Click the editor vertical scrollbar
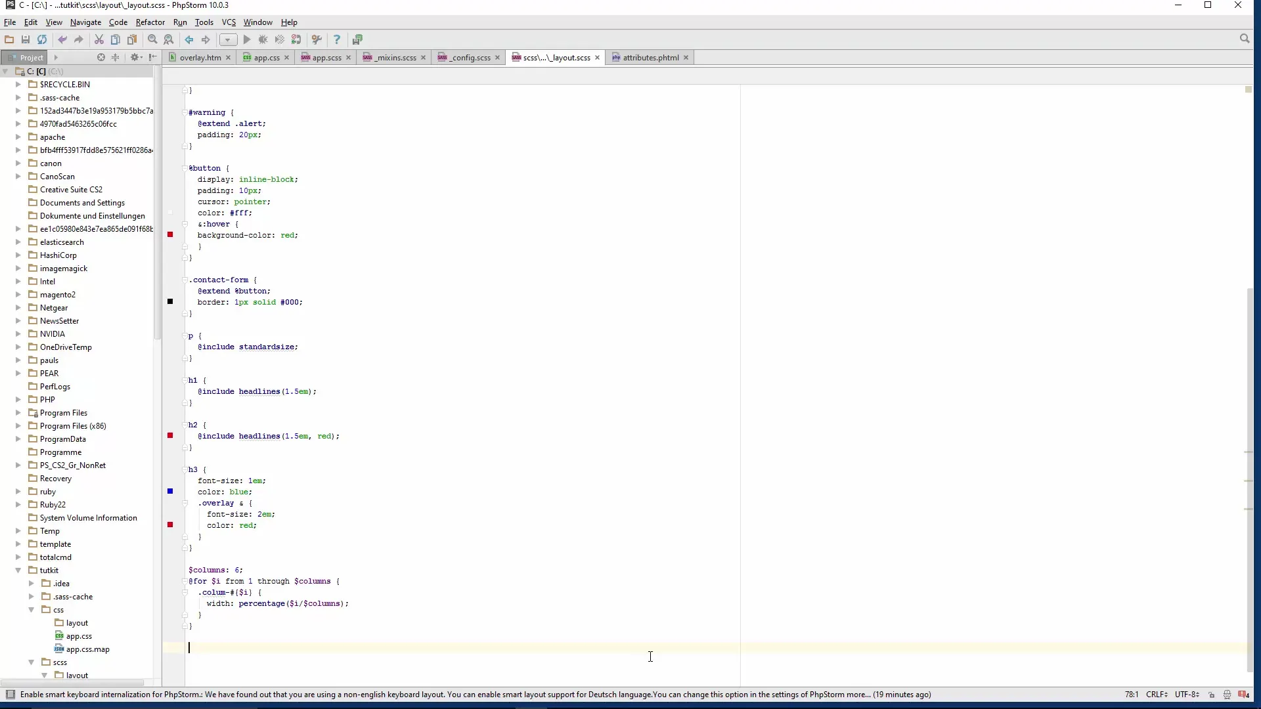The image size is (1261, 709). click(1249, 479)
